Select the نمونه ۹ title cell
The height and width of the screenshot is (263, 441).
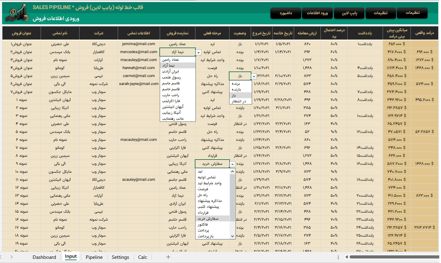pyautogui.click(x=22, y=163)
